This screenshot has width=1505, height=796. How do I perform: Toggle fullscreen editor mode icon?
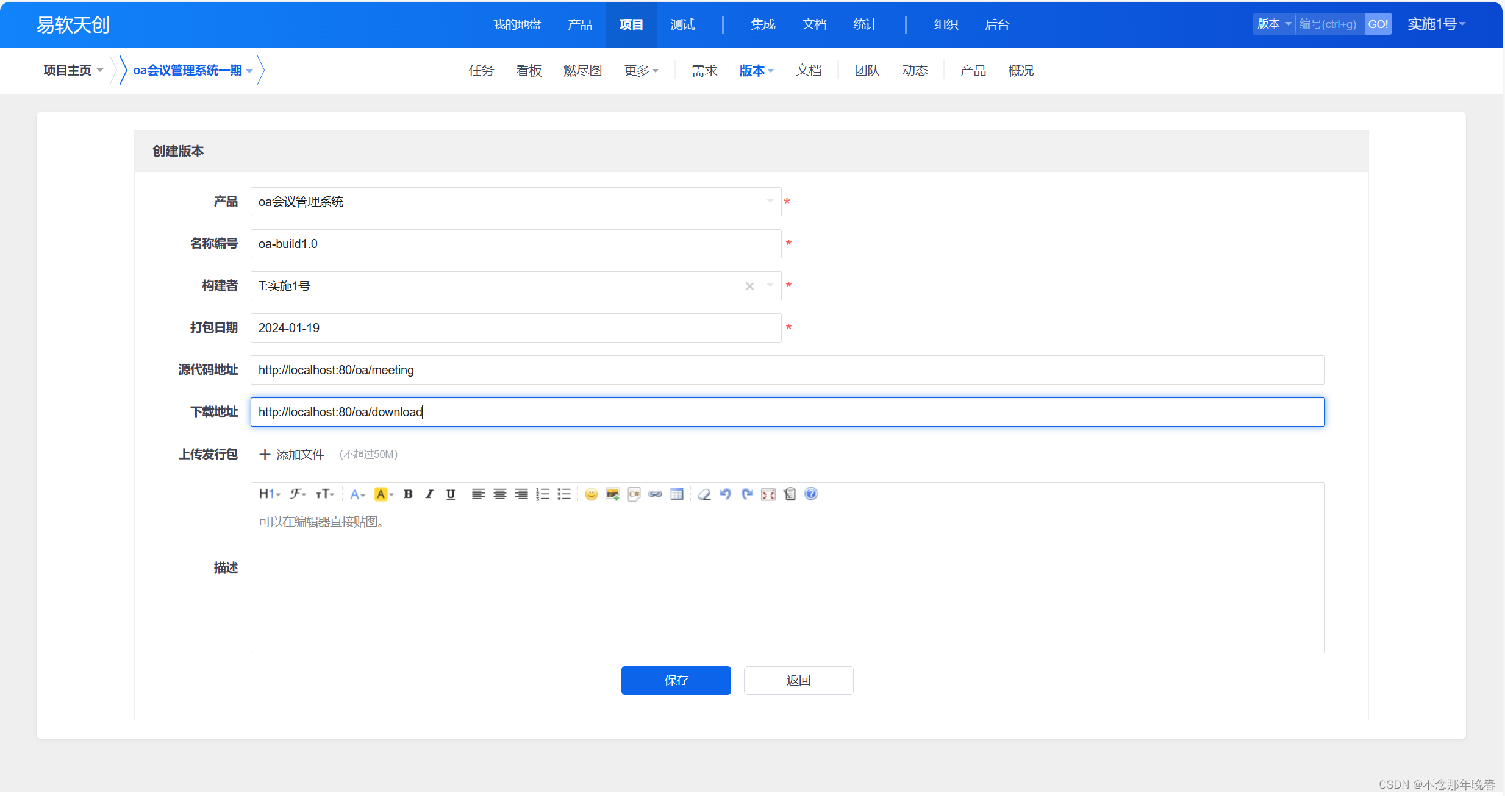coord(768,494)
